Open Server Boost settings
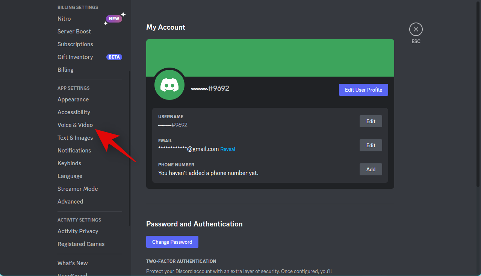481x276 pixels. [74, 32]
